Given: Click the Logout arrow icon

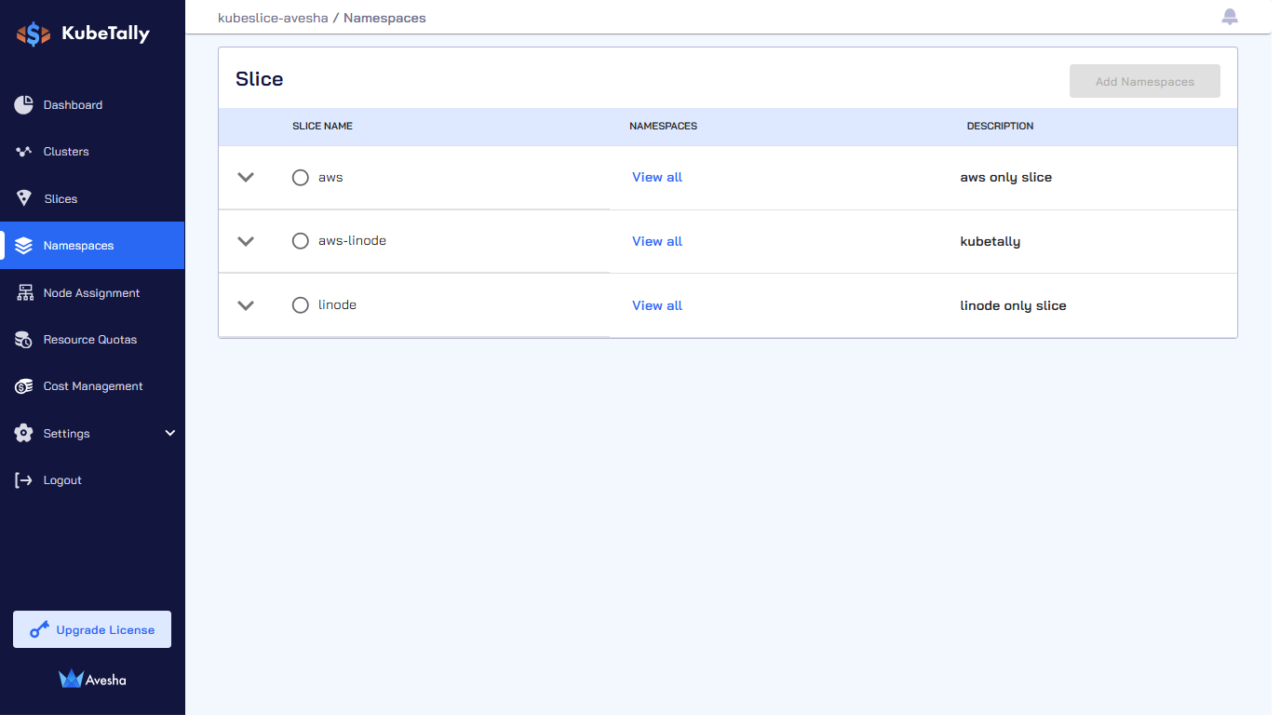Looking at the screenshot, I should pyautogui.click(x=24, y=480).
